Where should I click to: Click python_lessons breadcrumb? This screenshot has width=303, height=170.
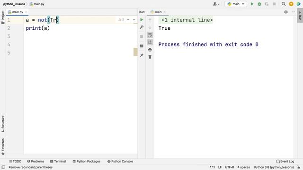tap(14, 4)
